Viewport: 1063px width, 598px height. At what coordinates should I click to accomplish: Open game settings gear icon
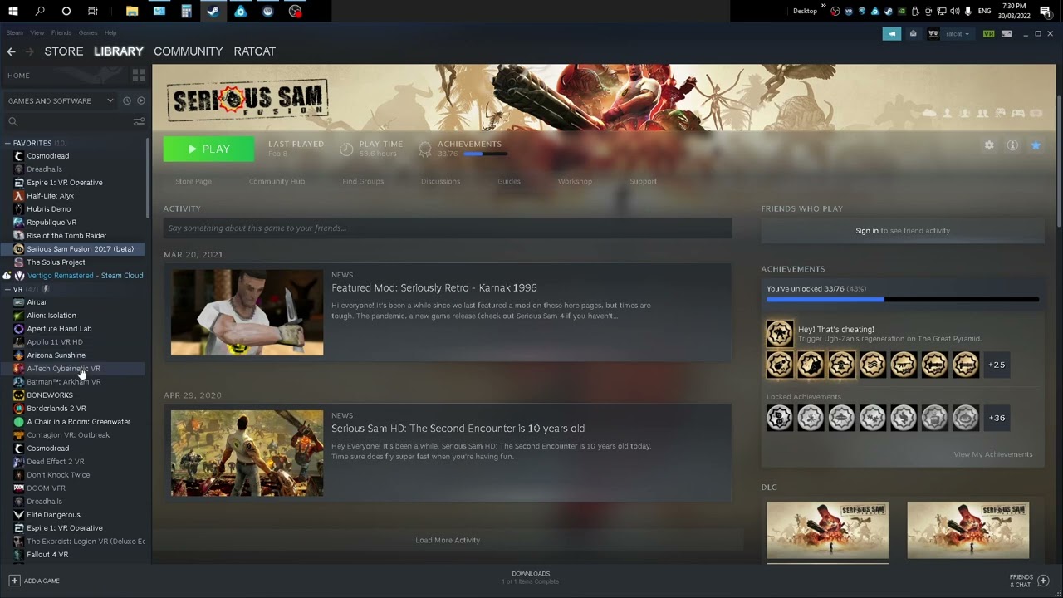(x=989, y=145)
